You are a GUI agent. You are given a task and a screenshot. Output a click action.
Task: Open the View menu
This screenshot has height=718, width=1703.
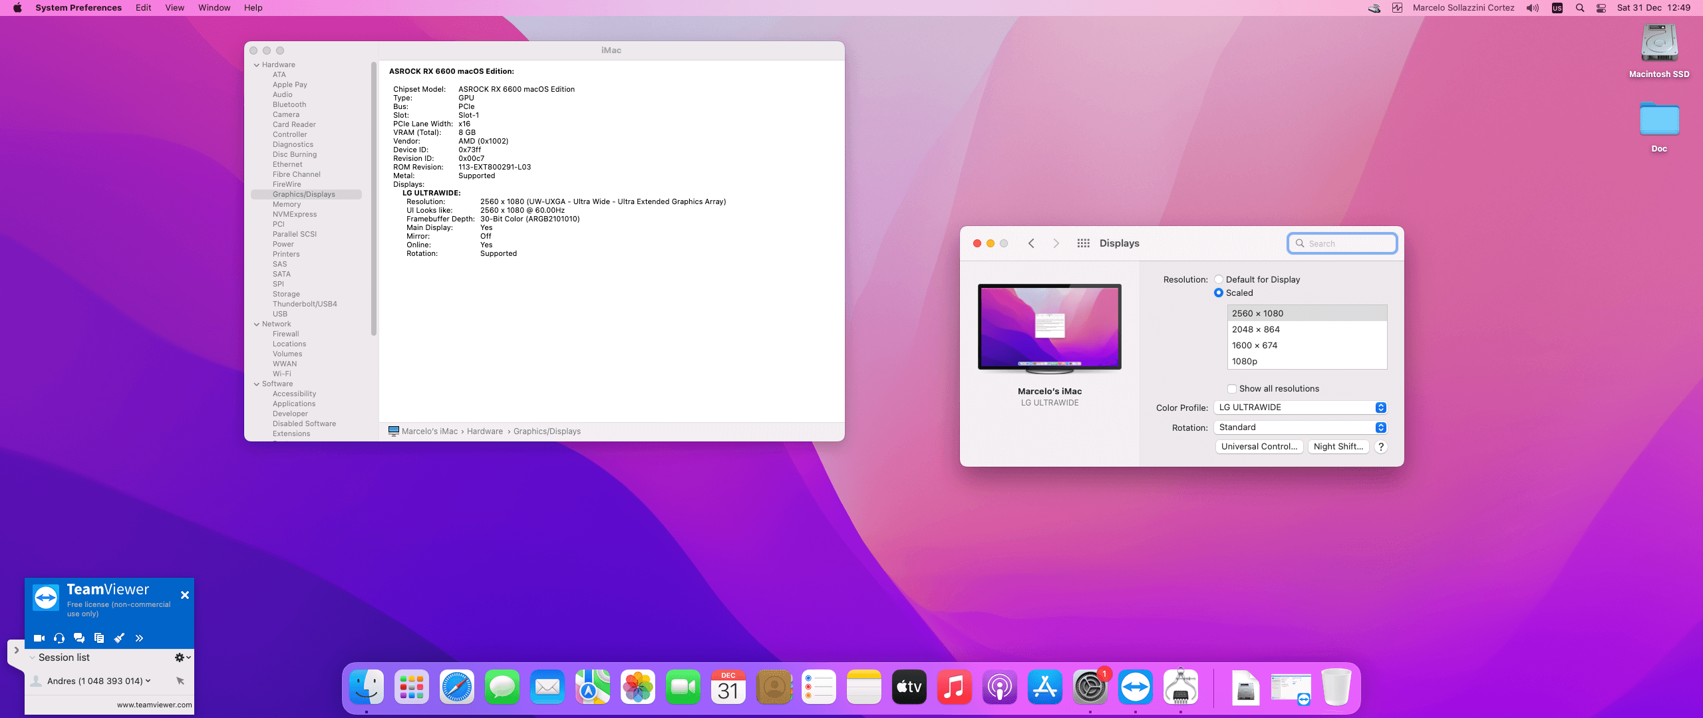point(174,8)
